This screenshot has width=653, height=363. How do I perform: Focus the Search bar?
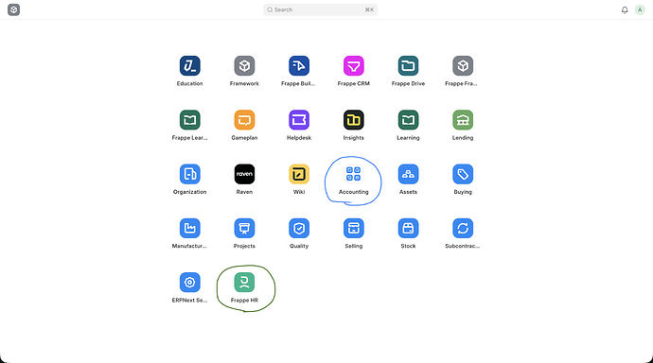coord(320,9)
